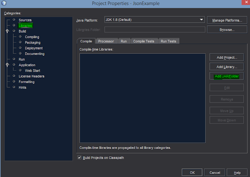Click the NetBeans cube icon in the title bar
This screenshot has height=177, width=250.
[x=4, y=3]
